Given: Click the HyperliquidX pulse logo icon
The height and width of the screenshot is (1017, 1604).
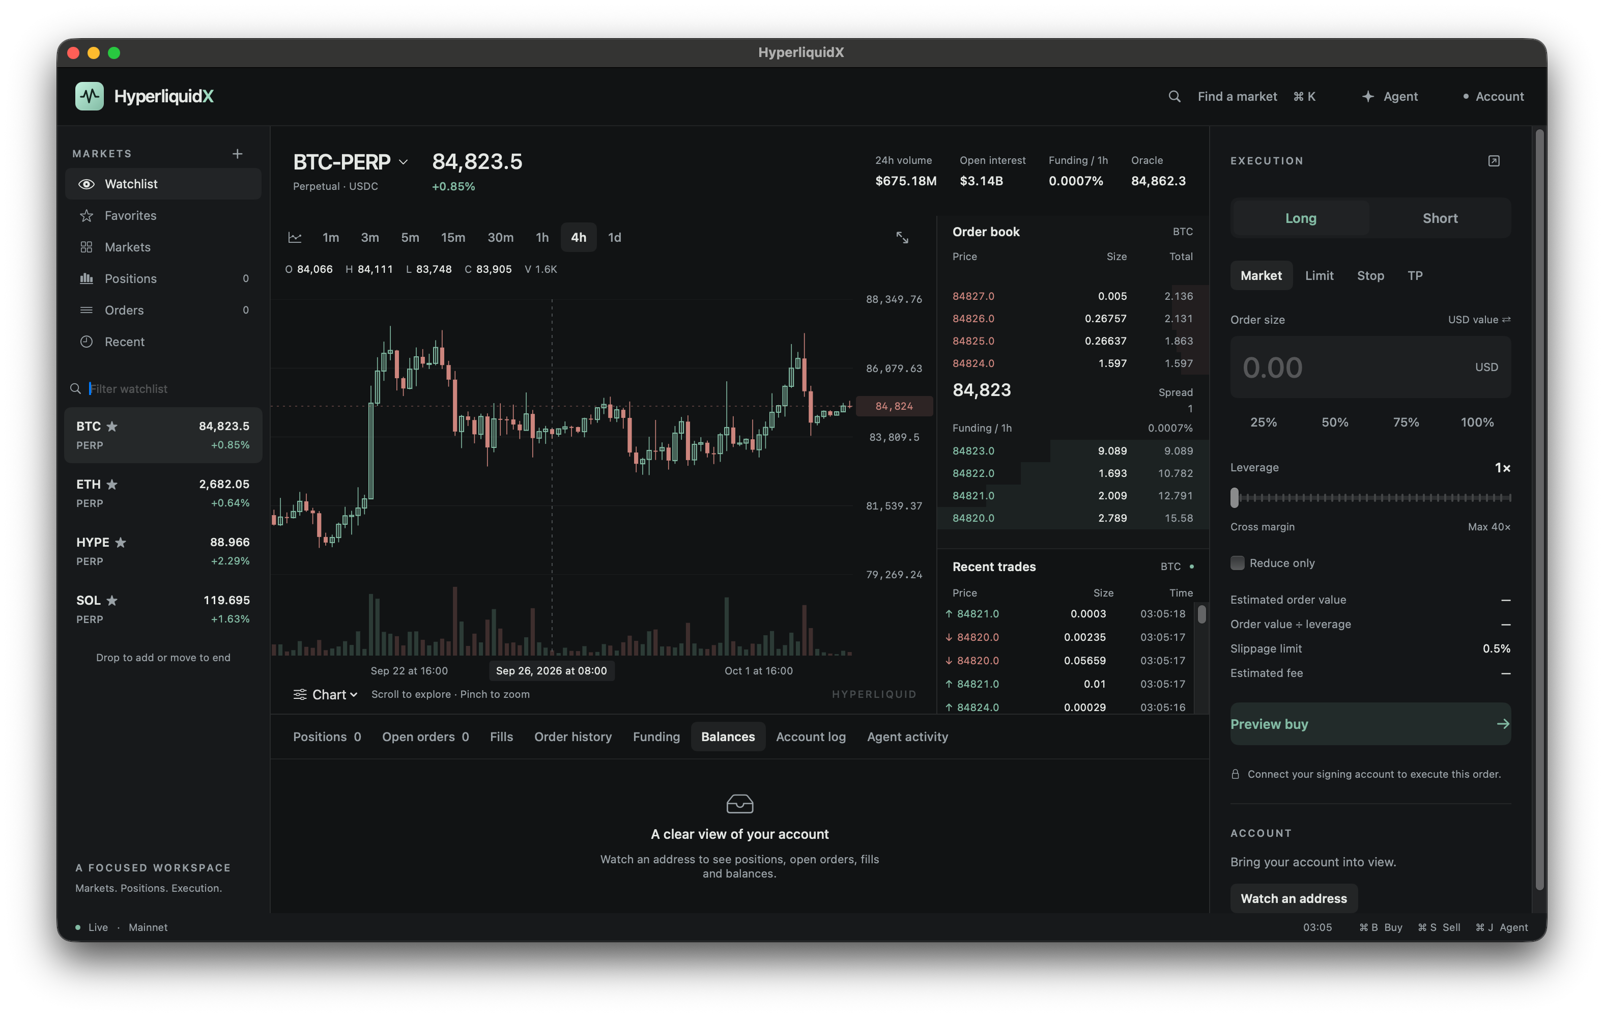Looking at the screenshot, I should point(89,96).
